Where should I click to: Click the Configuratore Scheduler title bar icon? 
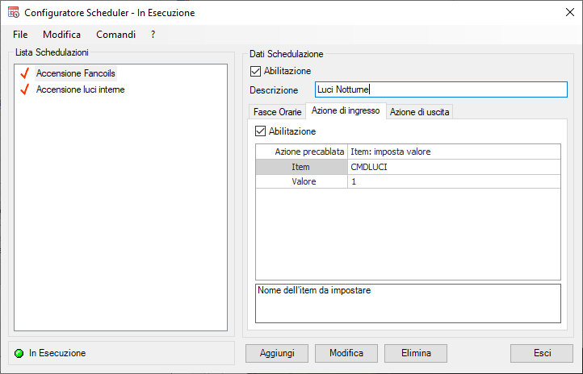(x=13, y=13)
